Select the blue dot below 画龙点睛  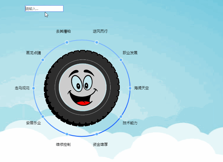(x=43, y=60)
